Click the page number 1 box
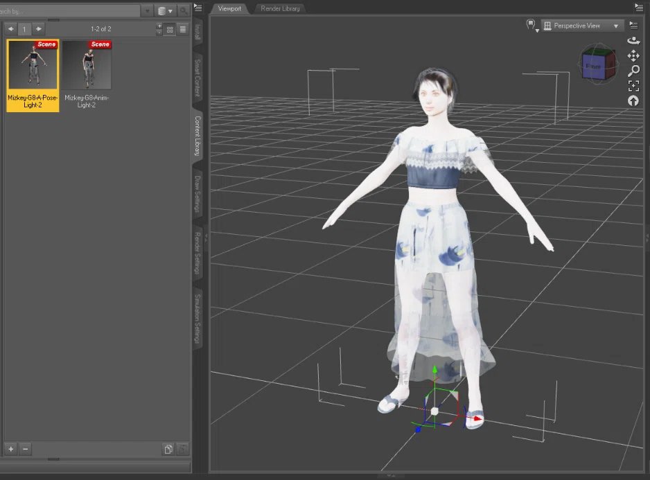The image size is (650, 480). [24, 29]
